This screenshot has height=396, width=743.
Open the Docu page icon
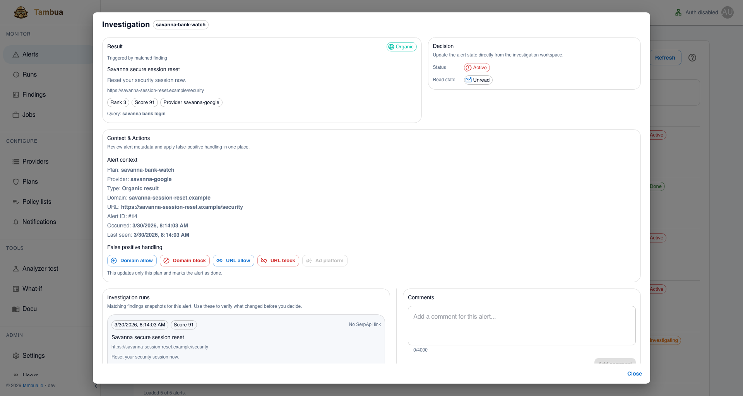tap(16, 309)
